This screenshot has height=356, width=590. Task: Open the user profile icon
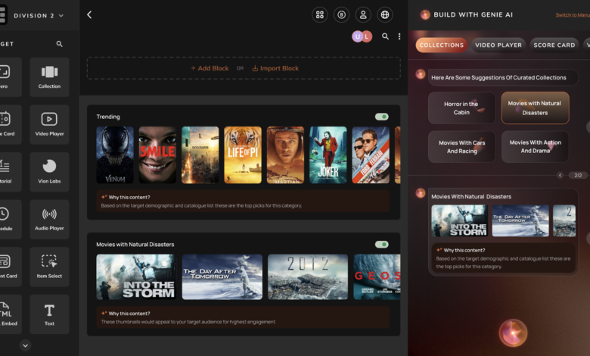(363, 14)
